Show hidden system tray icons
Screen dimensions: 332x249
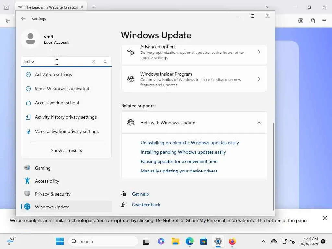263,241
